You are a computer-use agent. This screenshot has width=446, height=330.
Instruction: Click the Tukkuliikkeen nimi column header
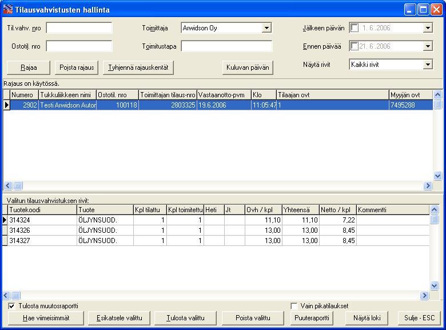(x=67, y=95)
